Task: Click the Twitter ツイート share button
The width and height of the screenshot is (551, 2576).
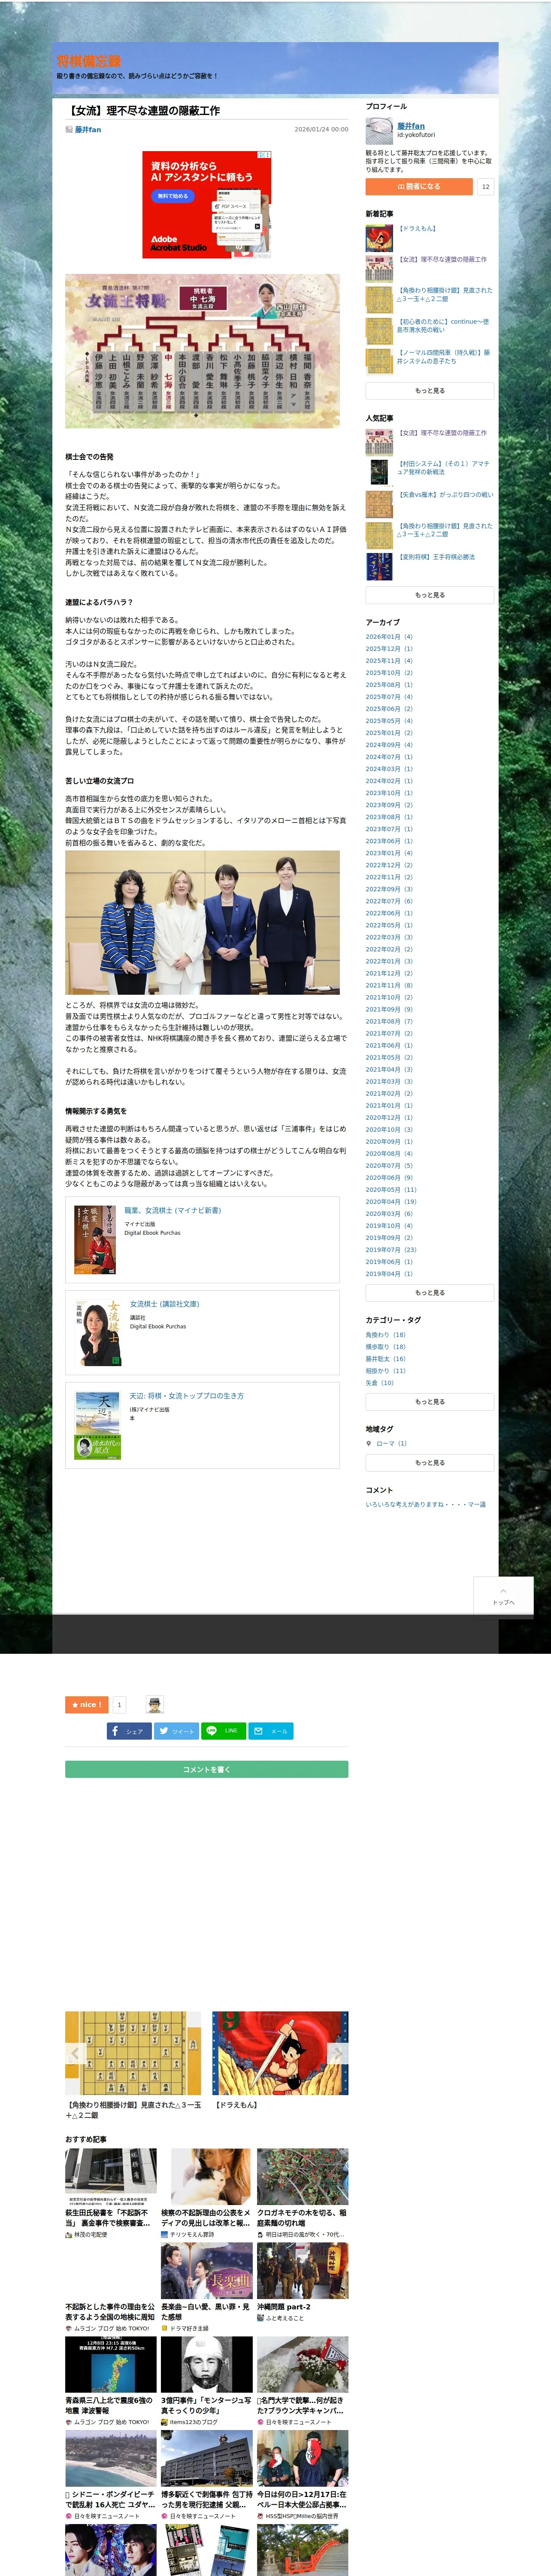Action: [x=176, y=1731]
